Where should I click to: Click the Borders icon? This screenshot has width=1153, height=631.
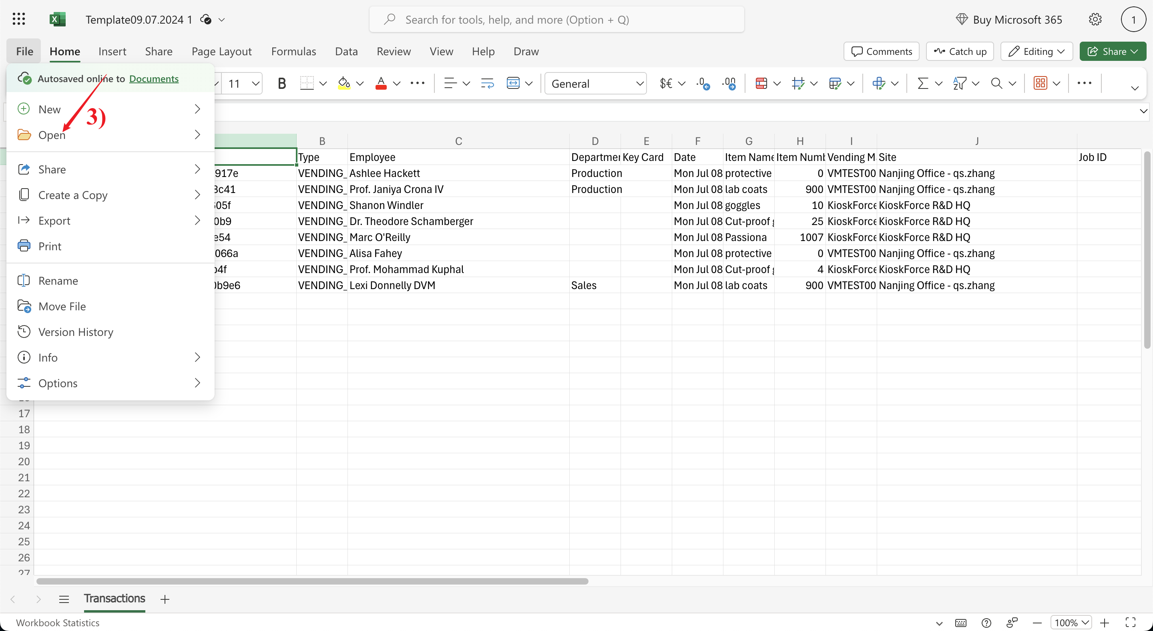(307, 83)
